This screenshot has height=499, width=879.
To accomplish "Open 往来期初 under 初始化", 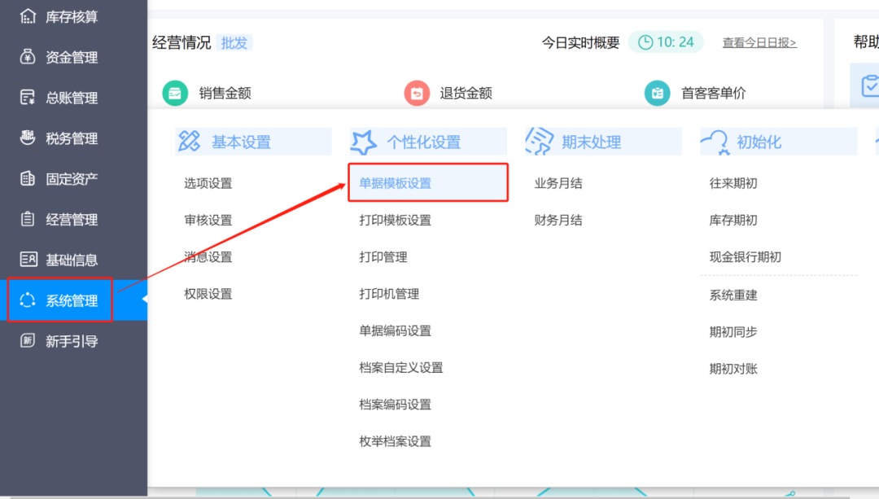I will [x=733, y=183].
